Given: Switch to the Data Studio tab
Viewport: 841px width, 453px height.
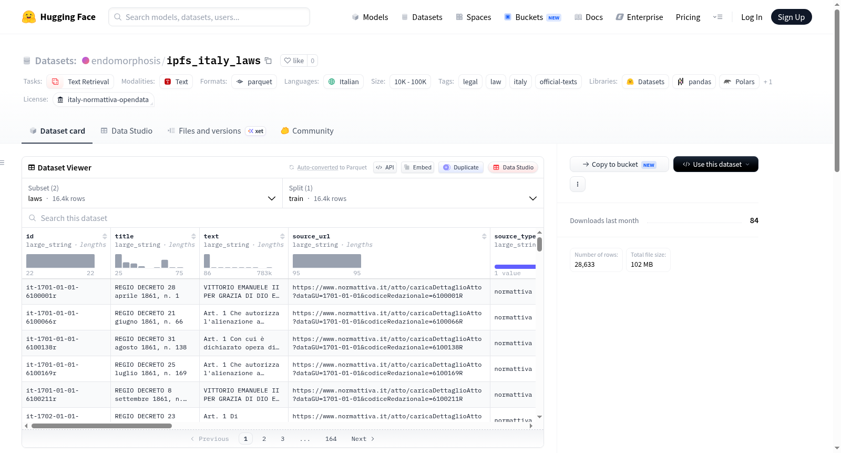Looking at the screenshot, I should tap(127, 131).
